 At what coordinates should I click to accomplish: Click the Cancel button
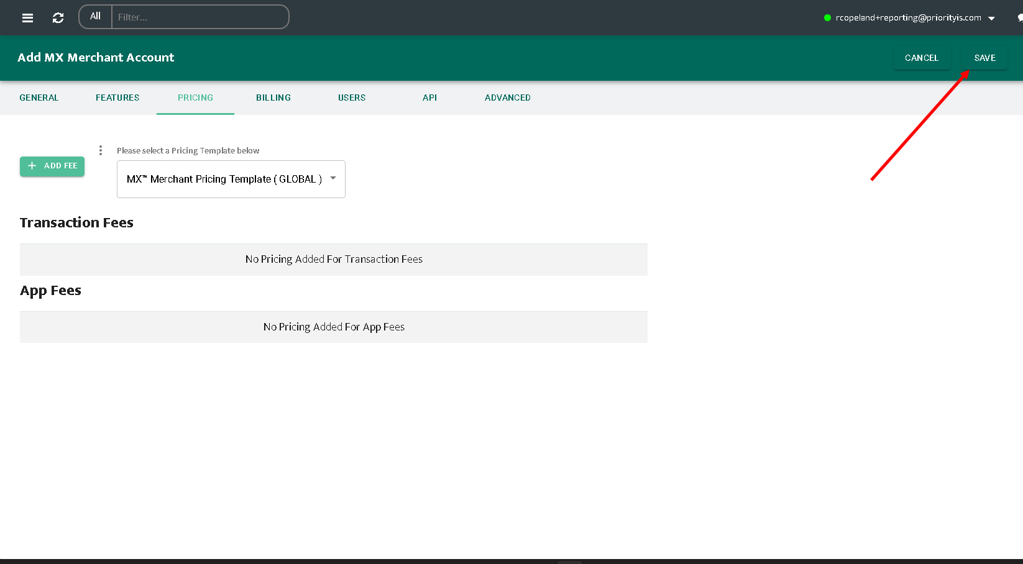[922, 58]
